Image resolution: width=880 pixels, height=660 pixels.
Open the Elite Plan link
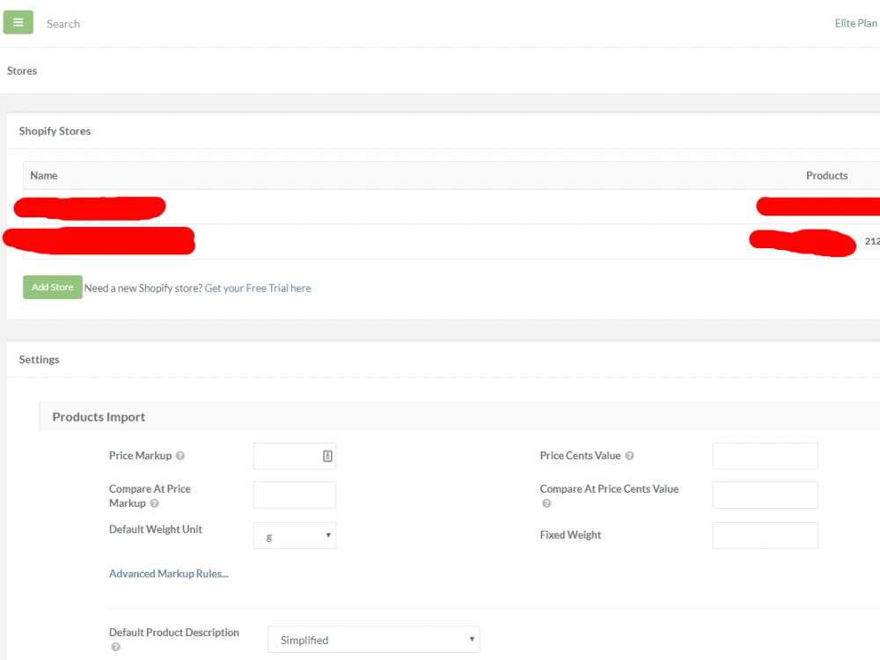pyautogui.click(x=855, y=23)
